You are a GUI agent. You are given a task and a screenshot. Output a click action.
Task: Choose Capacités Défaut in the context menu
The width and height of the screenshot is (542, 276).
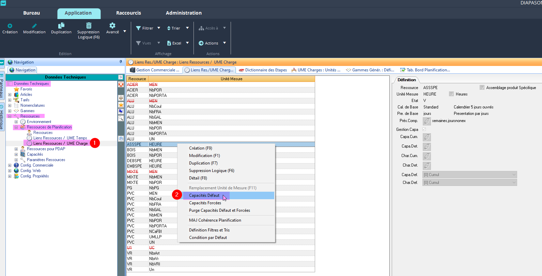pyautogui.click(x=204, y=195)
